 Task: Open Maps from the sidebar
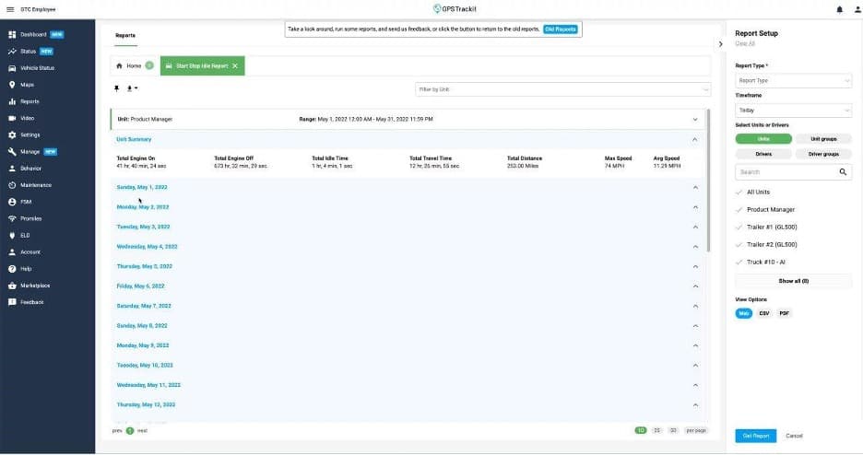point(28,85)
